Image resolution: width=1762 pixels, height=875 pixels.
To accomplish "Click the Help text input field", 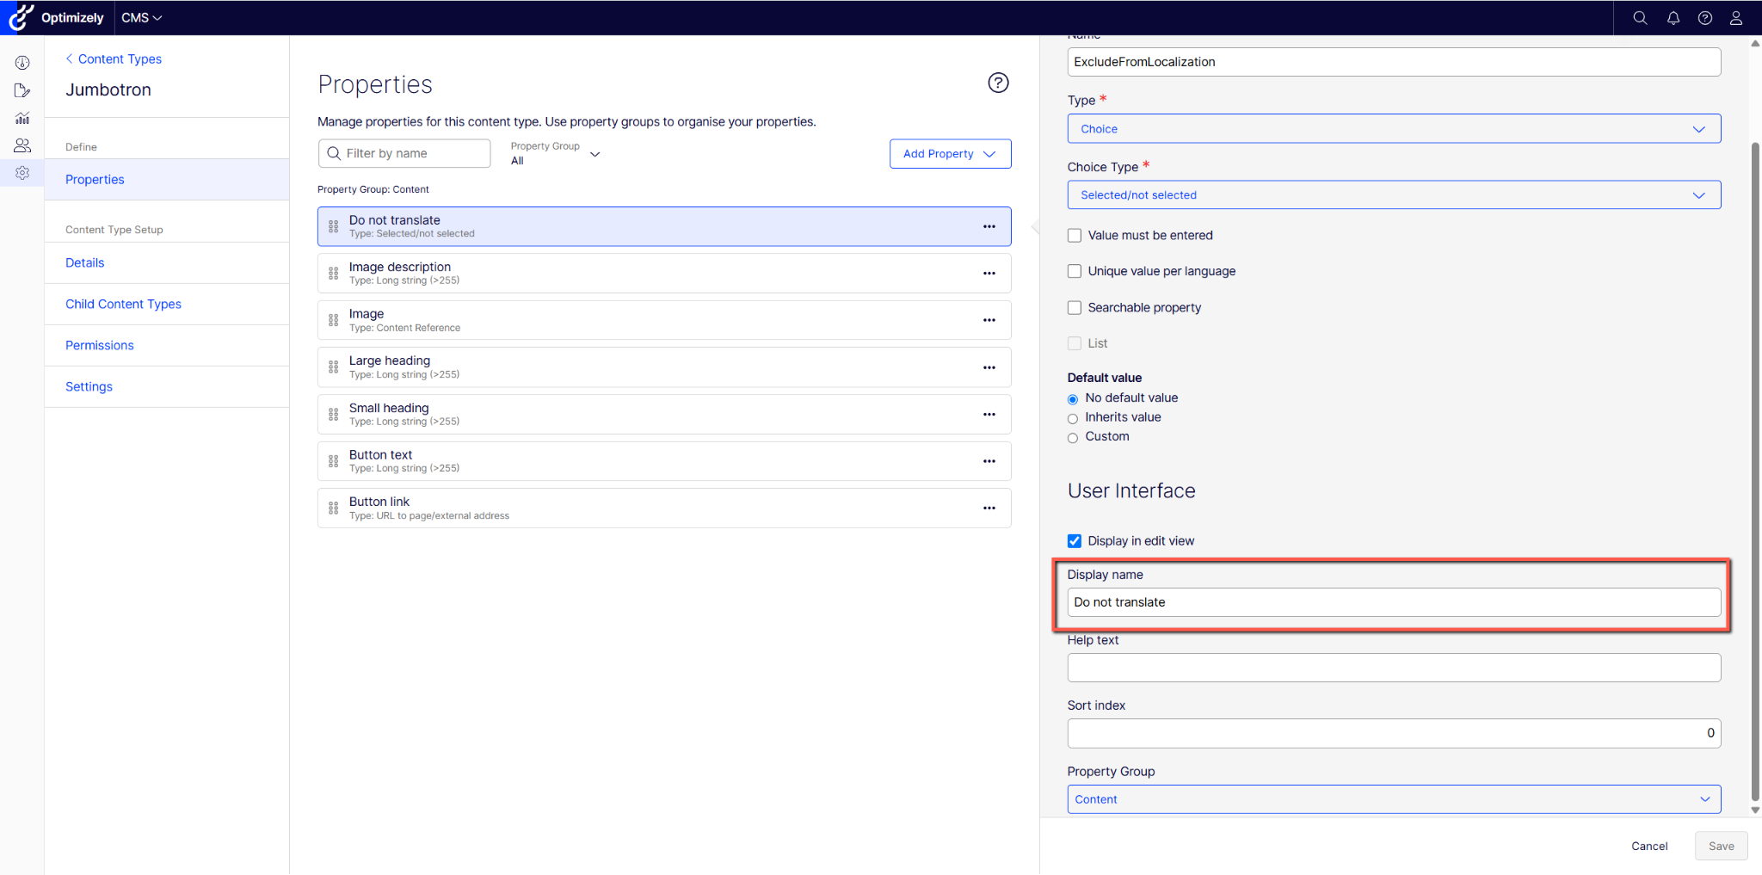I will (1394, 668).
